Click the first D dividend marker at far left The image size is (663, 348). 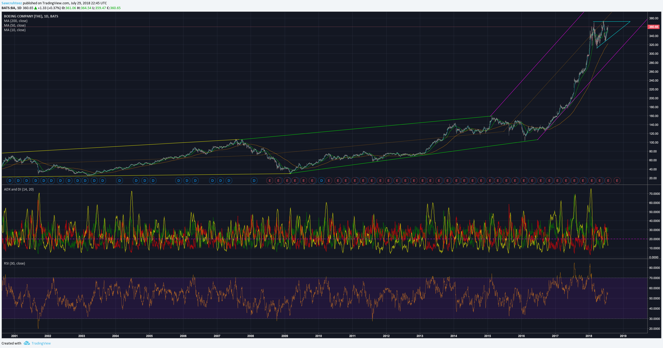pos(10,181)
